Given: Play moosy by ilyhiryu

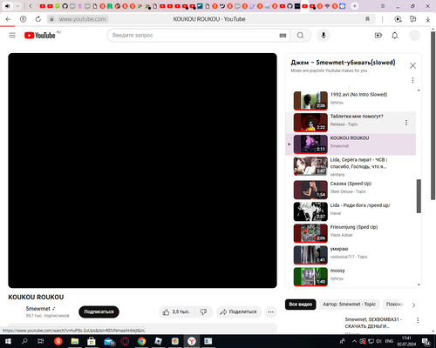Looking at the screenshot, I should coord(351,277).
